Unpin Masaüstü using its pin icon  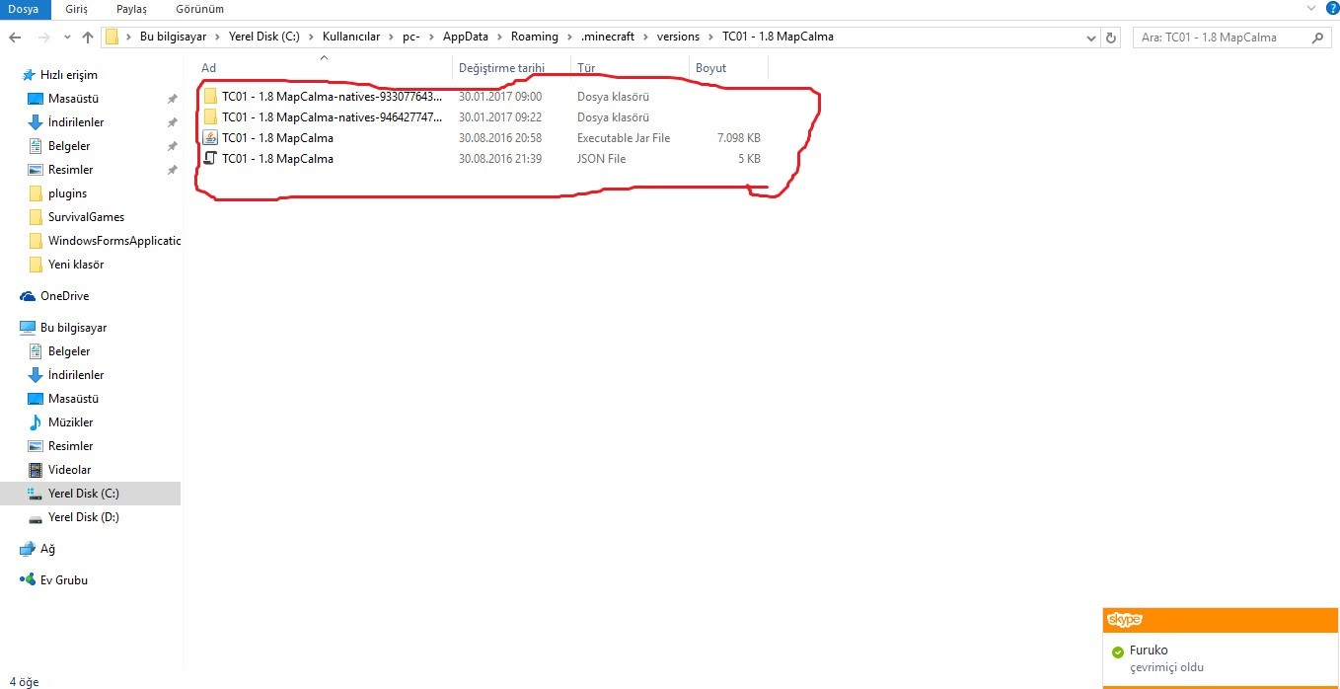pos(172,99)
